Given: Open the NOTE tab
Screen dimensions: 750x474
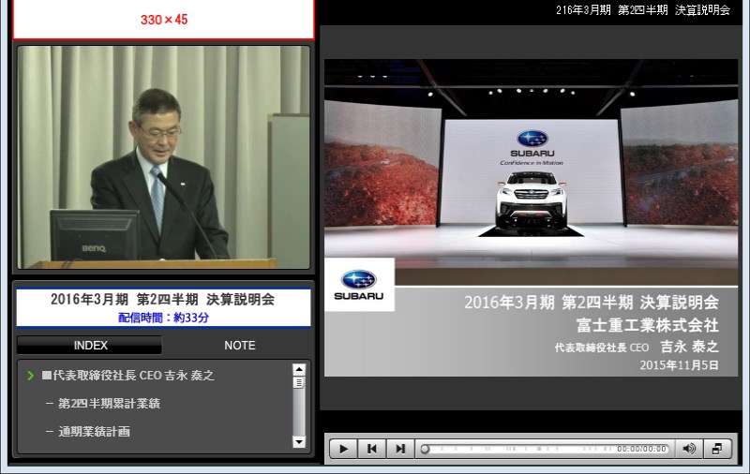Looking at the screenshot, I should [x=240, y=345].
